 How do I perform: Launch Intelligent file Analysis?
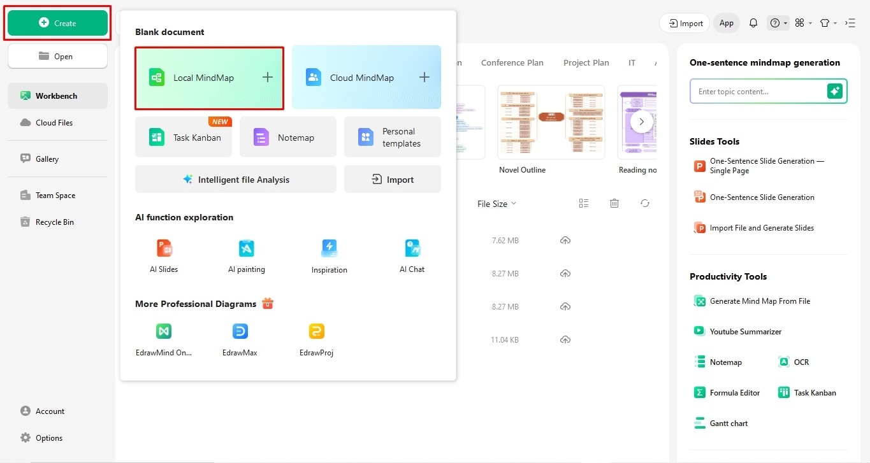[236, 179]
